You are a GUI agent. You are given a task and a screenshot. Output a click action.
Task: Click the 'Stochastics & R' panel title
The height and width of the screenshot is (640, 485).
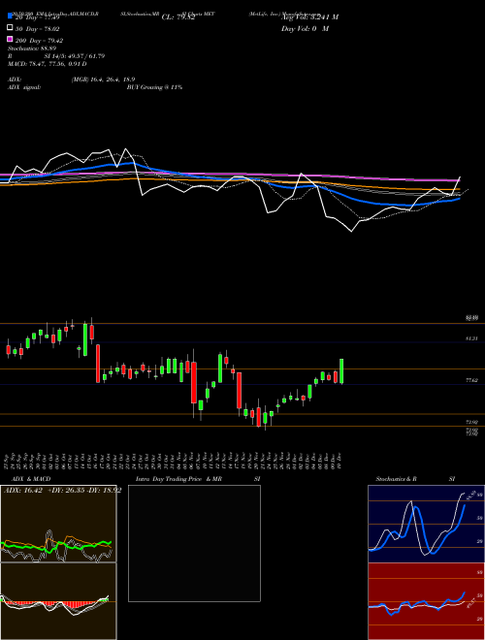tap(397, 479)
